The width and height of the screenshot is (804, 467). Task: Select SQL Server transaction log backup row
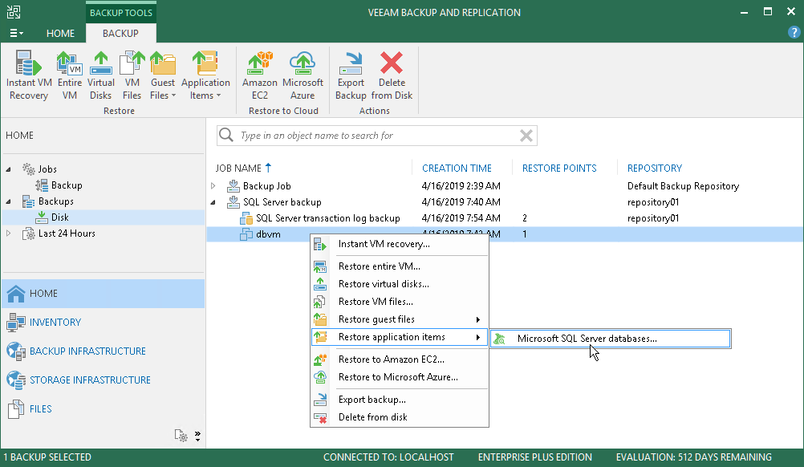click(x=505, y=218)
